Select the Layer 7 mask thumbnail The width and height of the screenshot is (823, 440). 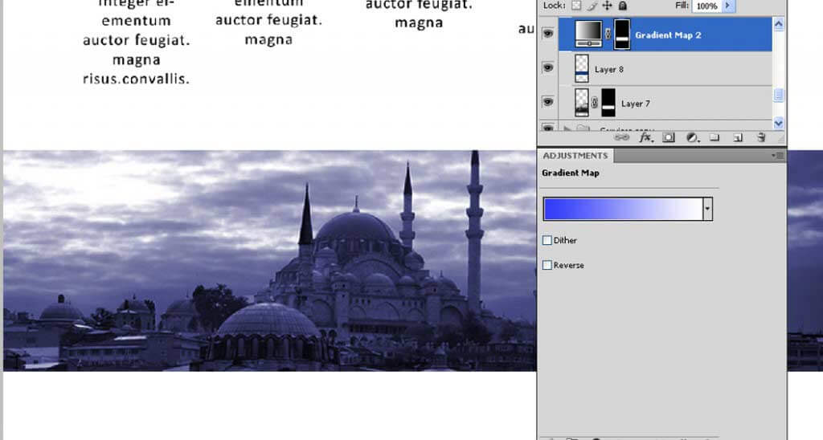[x=608, y=103]
